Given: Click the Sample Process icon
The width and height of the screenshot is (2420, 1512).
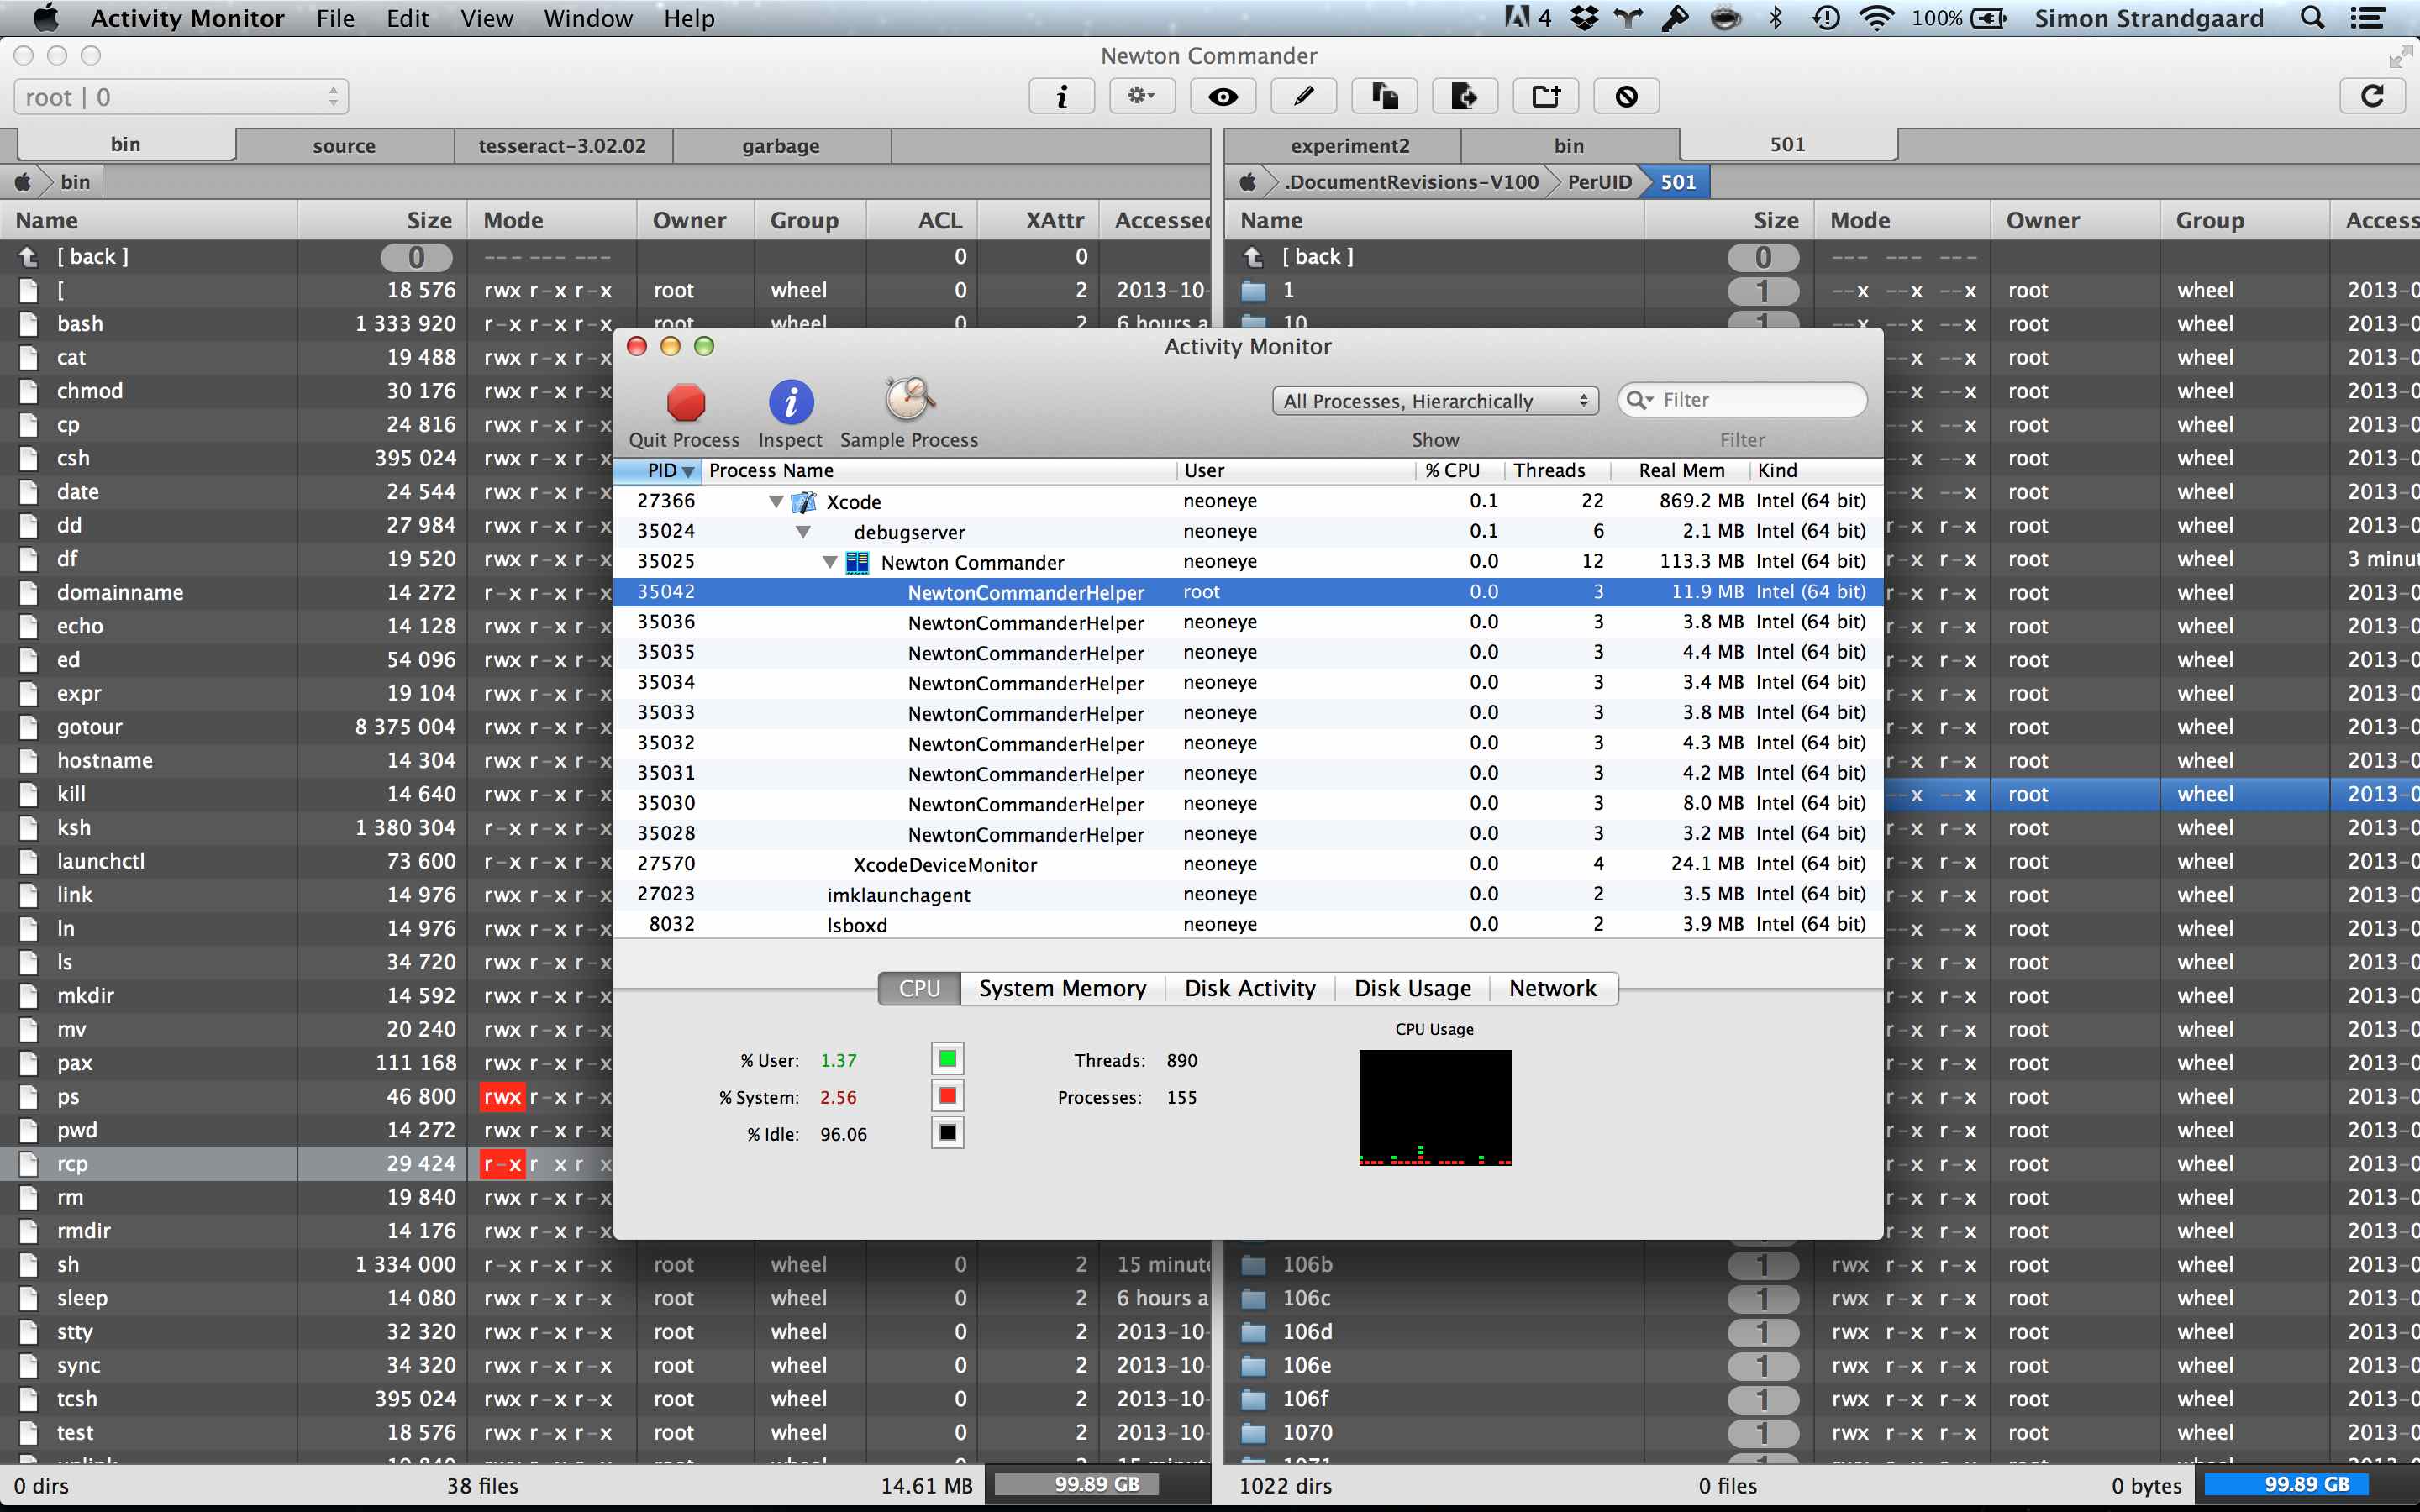Looking at the screenshot, I should tap(909, 400).
